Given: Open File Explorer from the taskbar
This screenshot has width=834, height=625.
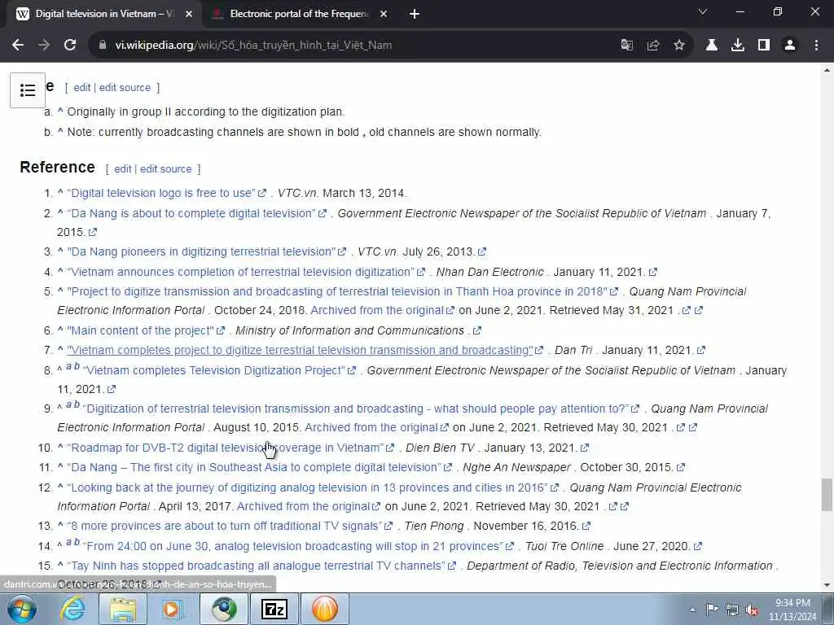Looking at the screenshot, I should tap(123, 609).
